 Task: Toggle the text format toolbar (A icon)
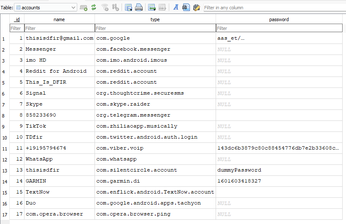pos(176,7)
